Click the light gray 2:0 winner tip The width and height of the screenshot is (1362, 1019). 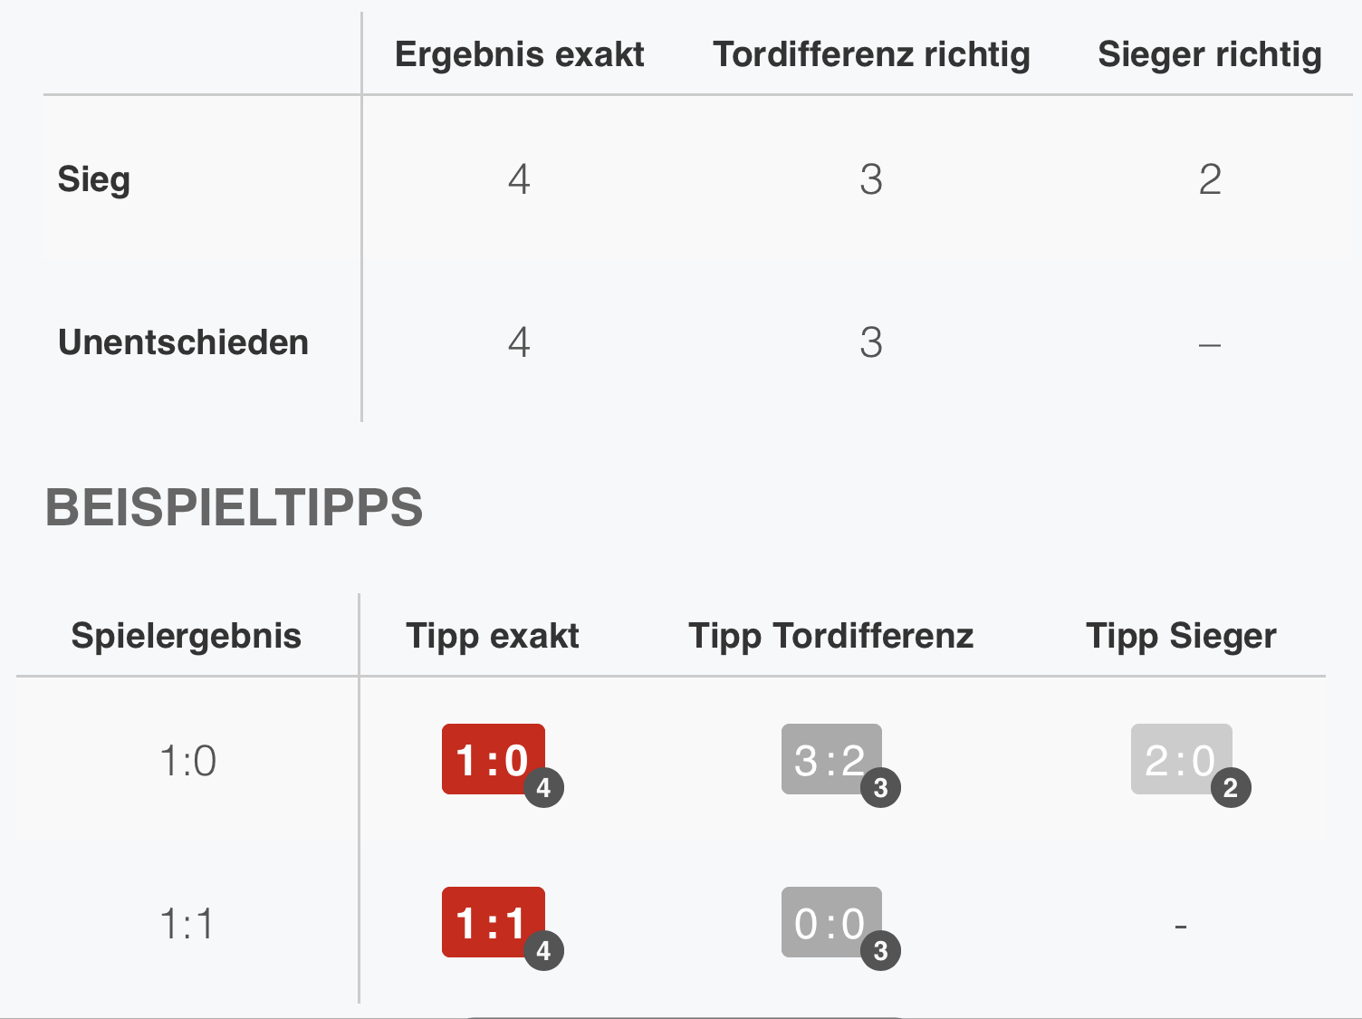[1181, 759]
